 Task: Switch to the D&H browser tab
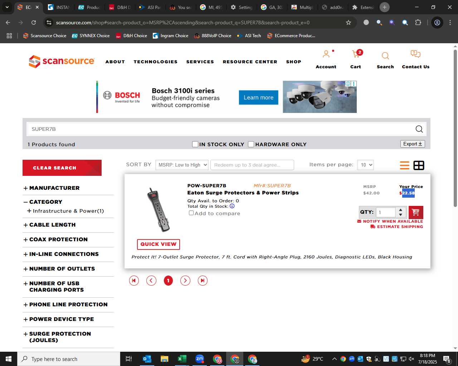coord(120,7)
